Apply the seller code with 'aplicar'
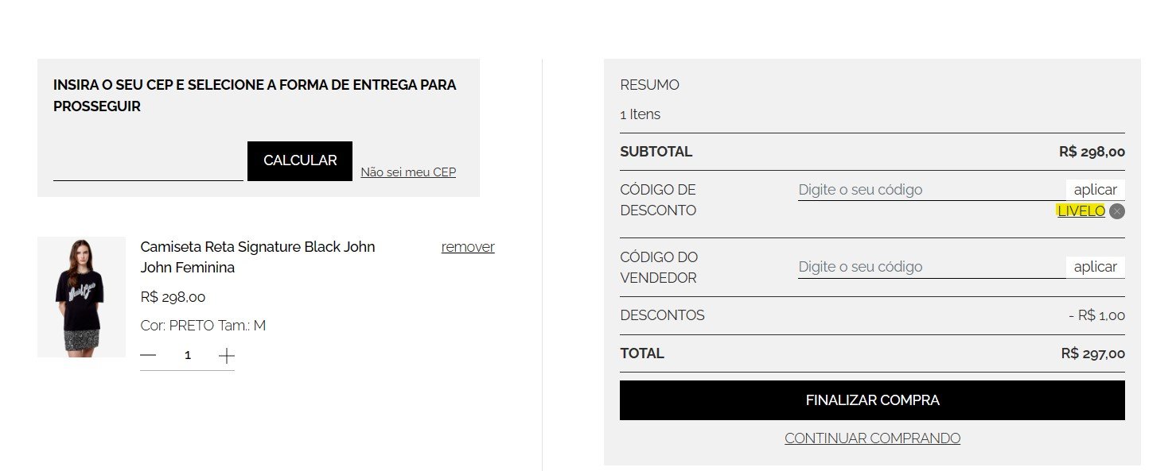The width and height of the screenshot is (1176, 471). [1096, 267]
